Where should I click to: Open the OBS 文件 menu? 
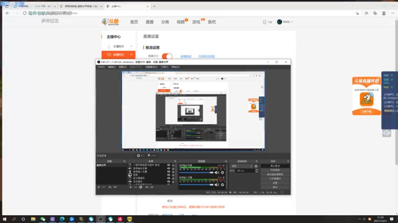(x=101, y=67)
